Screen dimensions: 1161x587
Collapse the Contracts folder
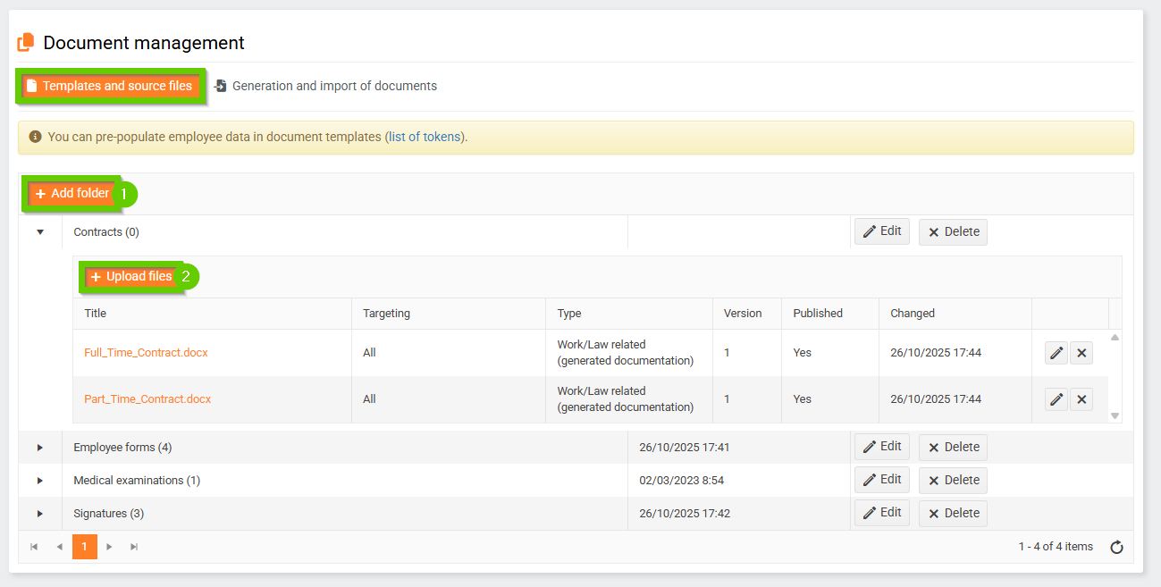click(40, 232)
